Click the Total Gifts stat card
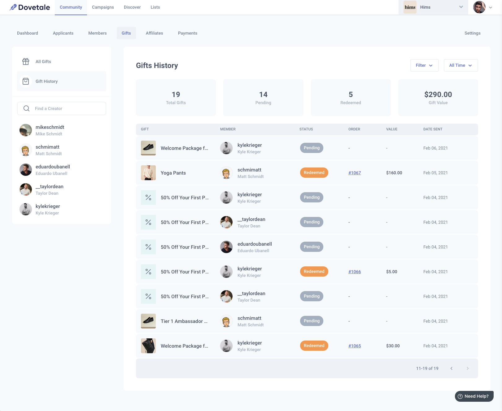This screenshot has height=411, width=502. coord(176,98)
